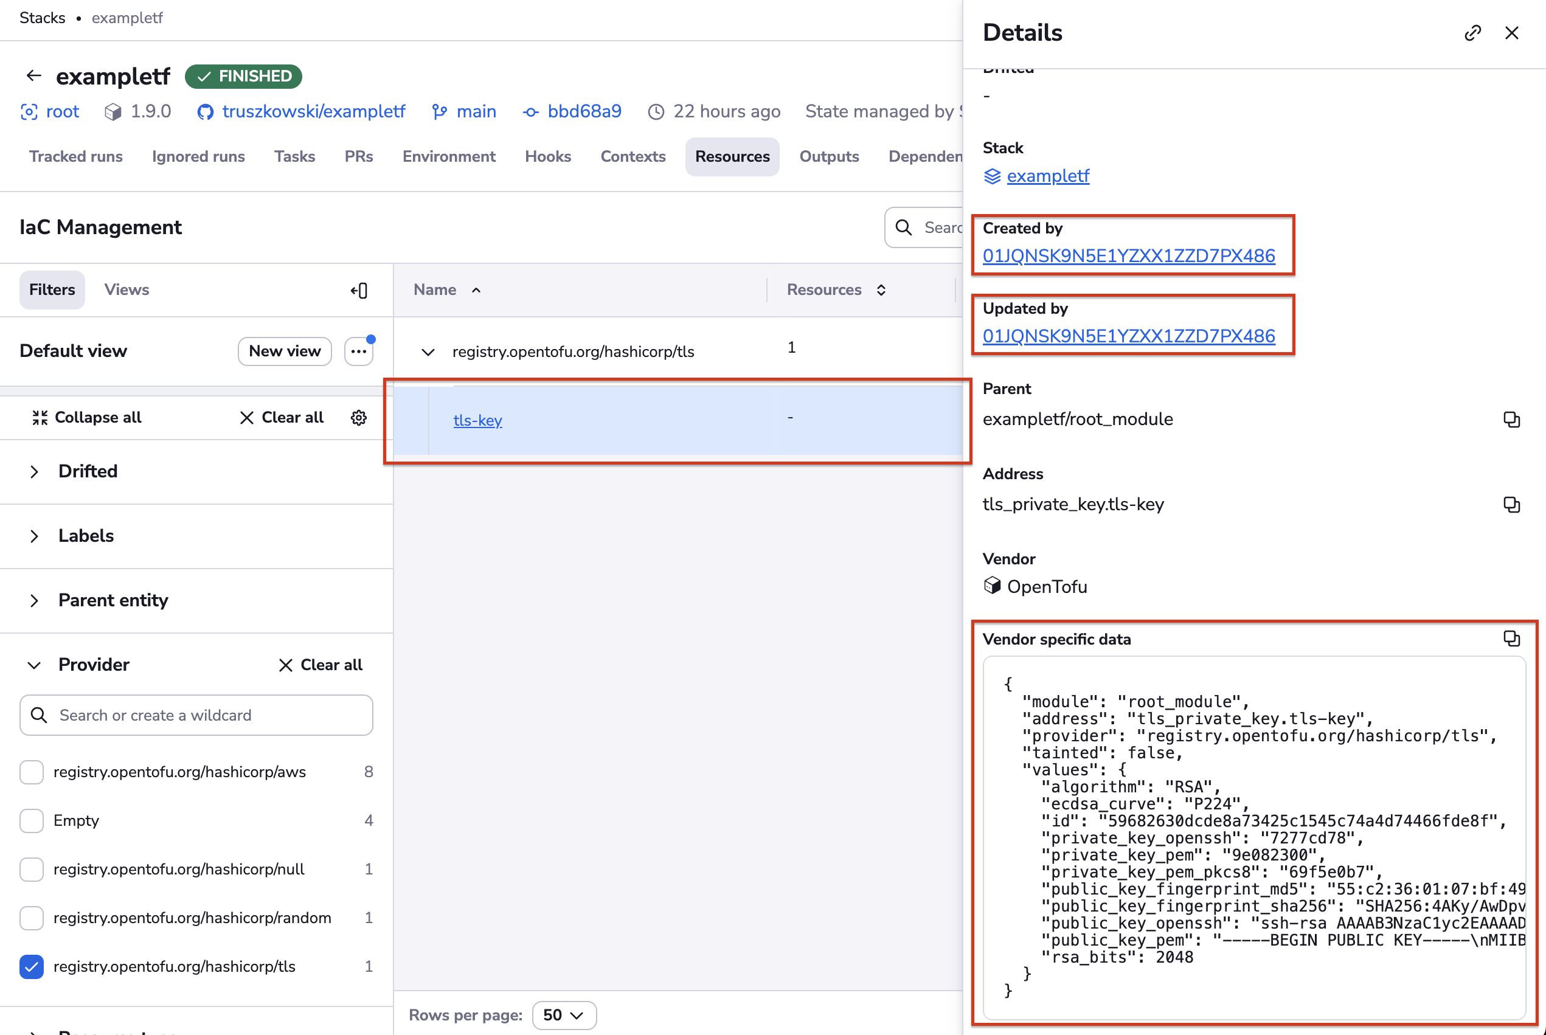Copy the Address value to clipboard
This screenshot has width=1546, height=1035.
(1511, 504)
